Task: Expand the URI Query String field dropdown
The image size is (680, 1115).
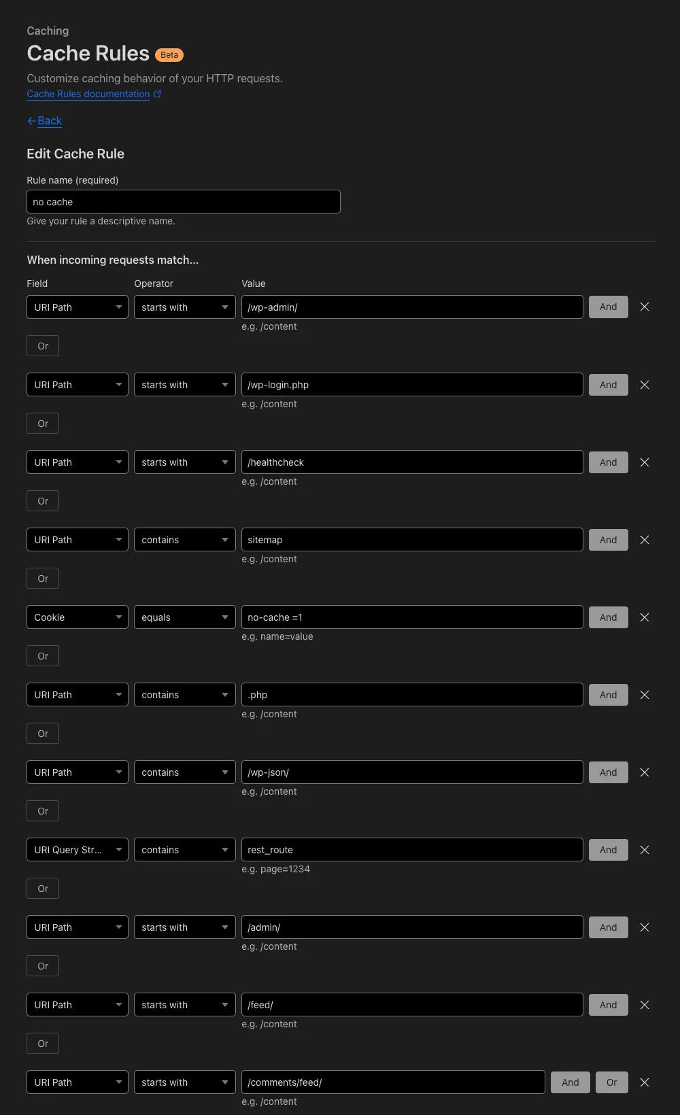Action: pos(77,850)
